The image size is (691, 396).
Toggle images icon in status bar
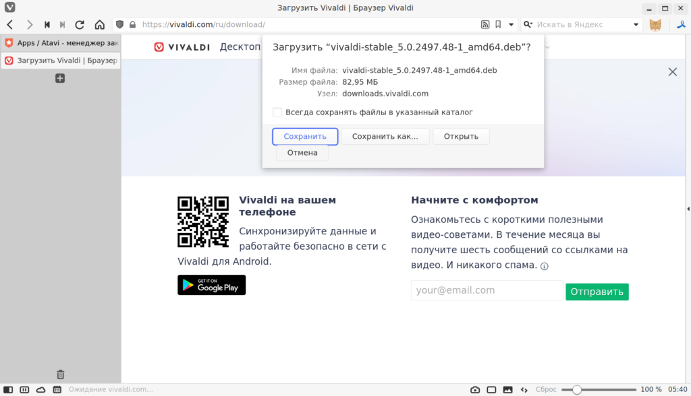[x=507, y=389]
